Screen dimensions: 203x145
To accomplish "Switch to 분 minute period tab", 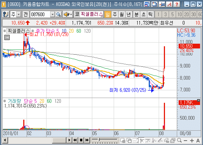I will 137,14.
